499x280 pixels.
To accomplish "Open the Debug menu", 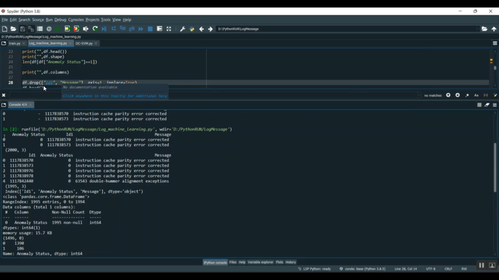I will [60, 20].
